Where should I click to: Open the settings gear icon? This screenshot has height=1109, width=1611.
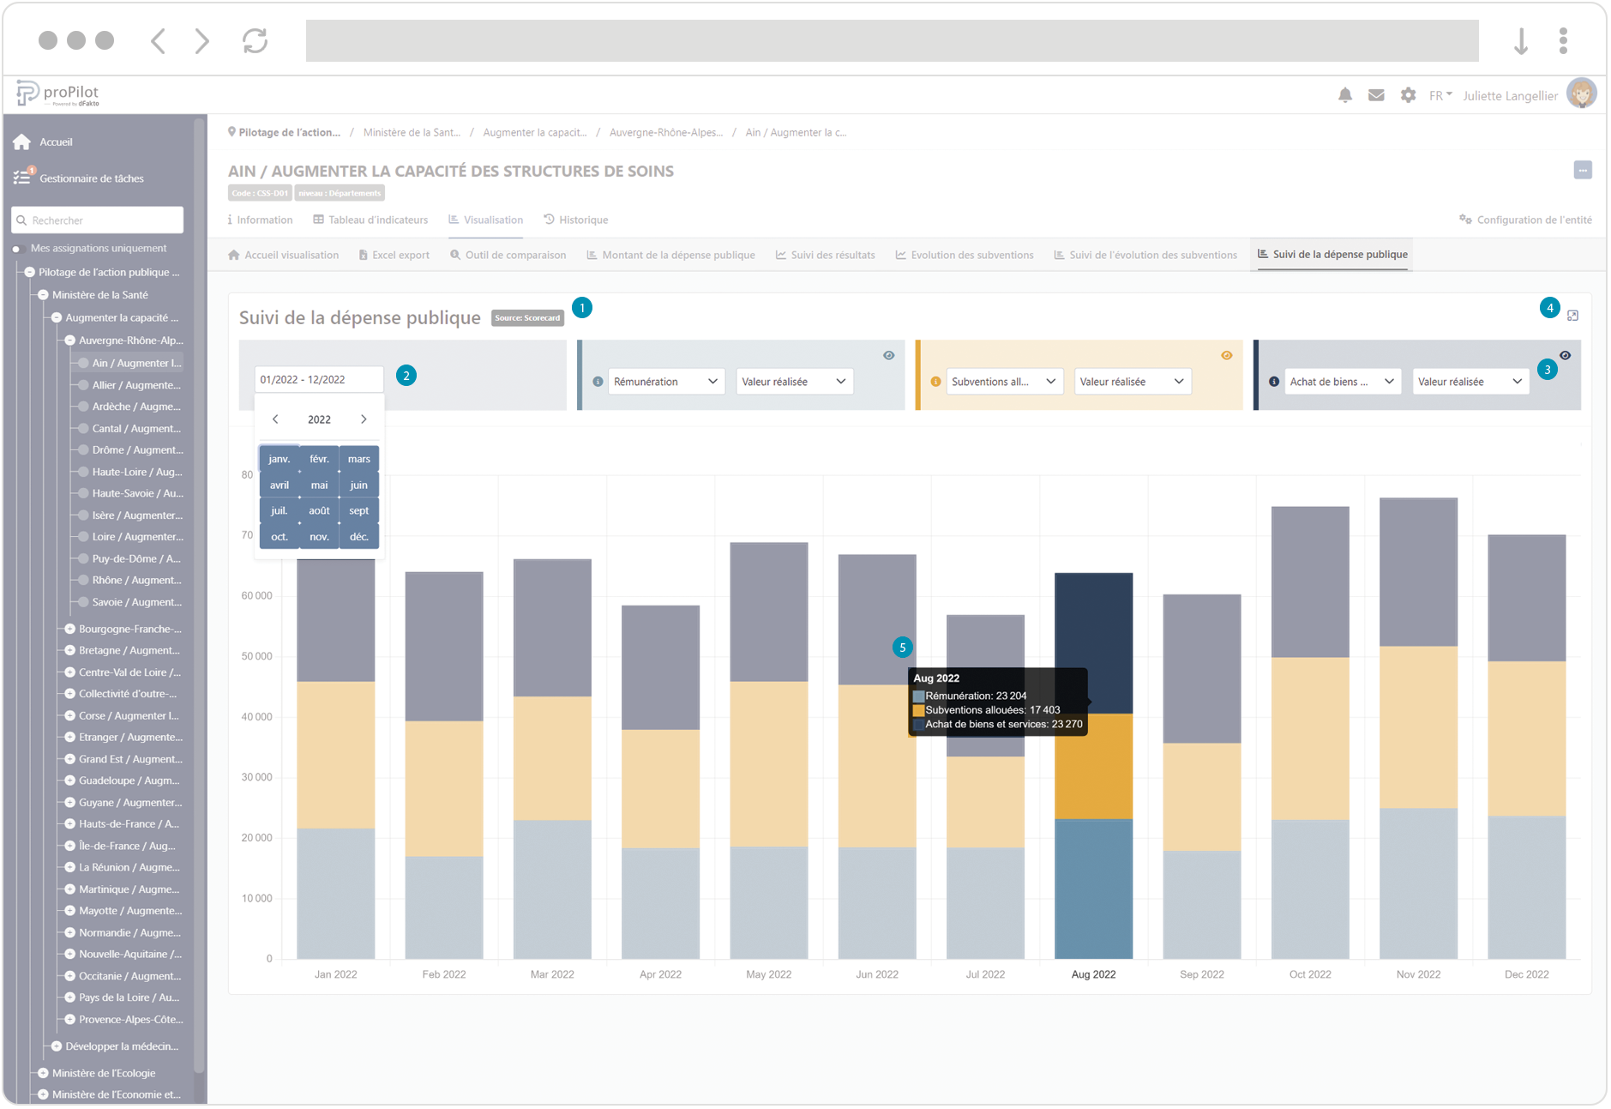[x=1408, y=95]
